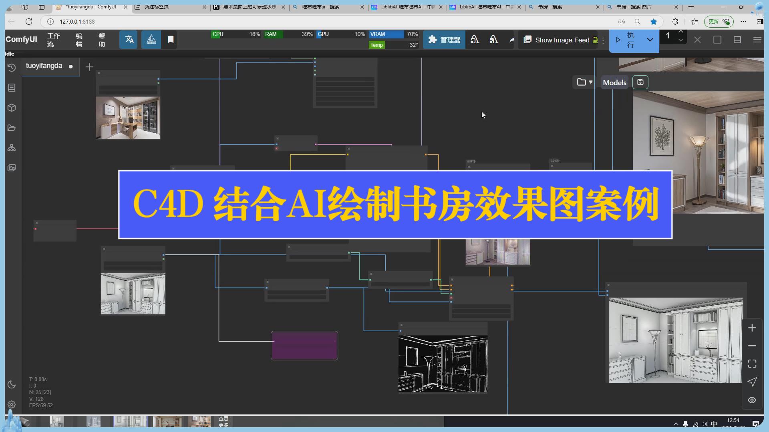Open the queue history sidebar icon
769x432 pixels.
[x=12, y=68]
